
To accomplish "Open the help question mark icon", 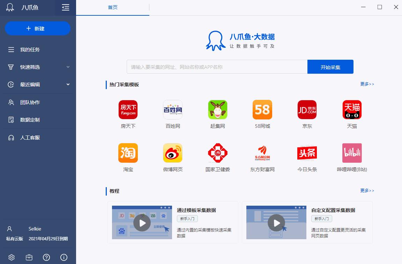I will click(x=46, y=257).
